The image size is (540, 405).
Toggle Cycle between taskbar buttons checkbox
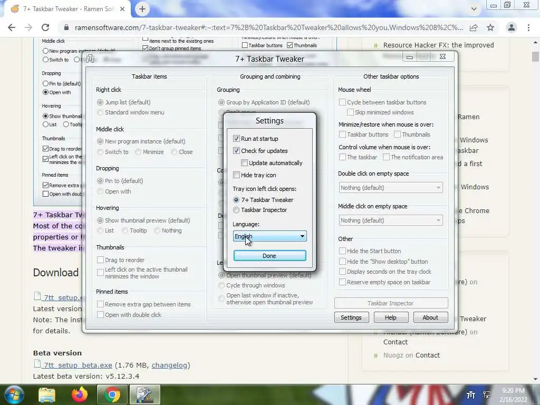tap(342, 102)
